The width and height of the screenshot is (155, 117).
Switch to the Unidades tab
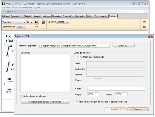[x=56, y=16]
